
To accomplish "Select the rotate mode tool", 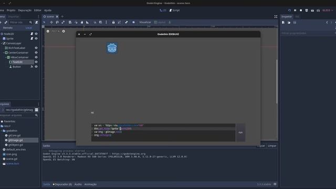I will (x=57, y=22).
